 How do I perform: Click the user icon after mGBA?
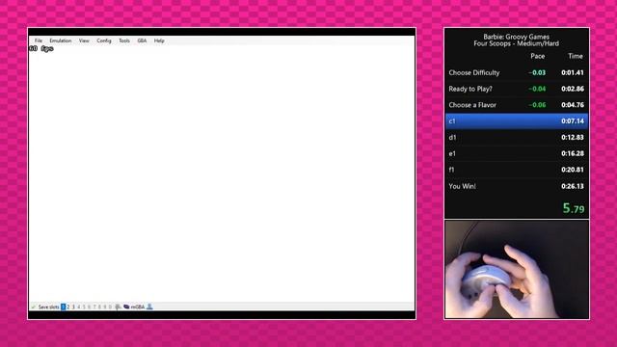[150, 307]
